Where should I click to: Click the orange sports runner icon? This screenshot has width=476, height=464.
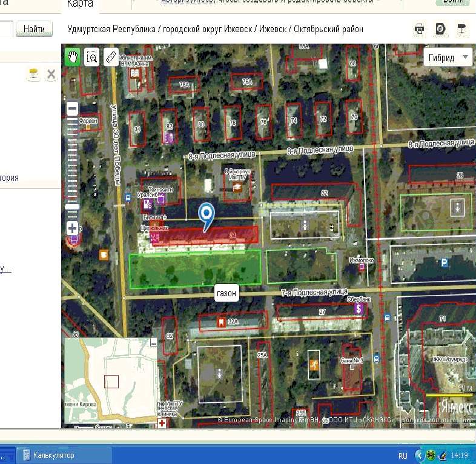[x=314, y=365]
